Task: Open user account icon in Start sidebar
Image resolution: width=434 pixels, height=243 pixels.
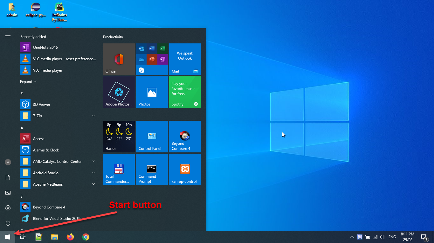Action: (x=8, y=162)
